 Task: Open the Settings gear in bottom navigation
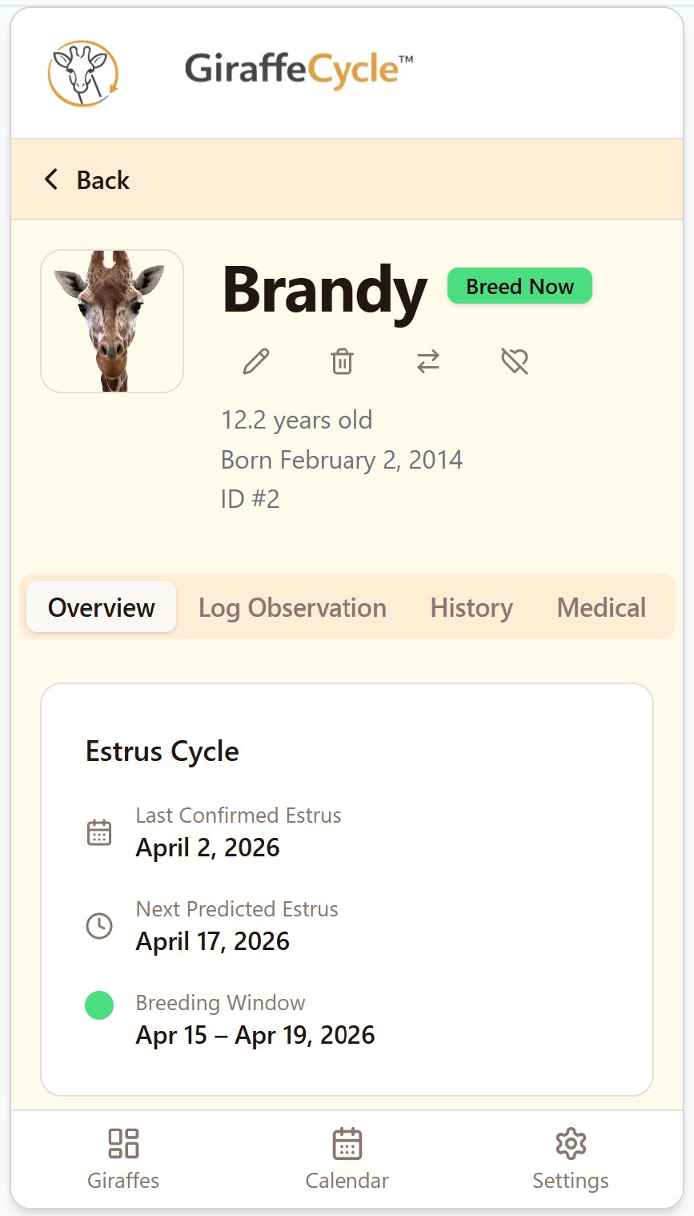pyautogui.click(x=571, y=1143)
